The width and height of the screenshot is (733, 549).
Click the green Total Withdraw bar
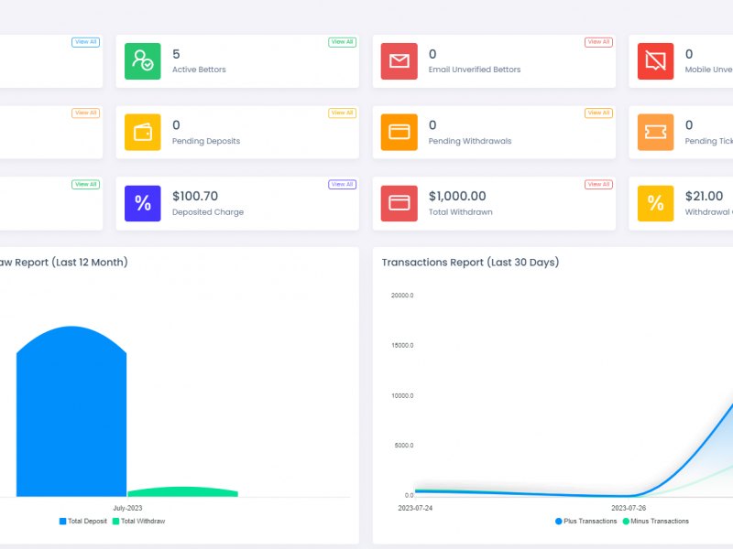click(x=182, y=491)
